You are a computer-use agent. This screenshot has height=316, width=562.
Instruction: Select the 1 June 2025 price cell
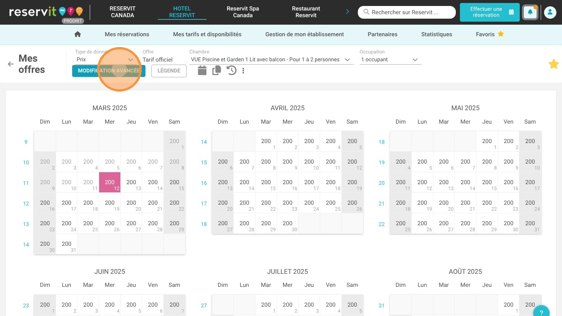[x=45, y=305]
